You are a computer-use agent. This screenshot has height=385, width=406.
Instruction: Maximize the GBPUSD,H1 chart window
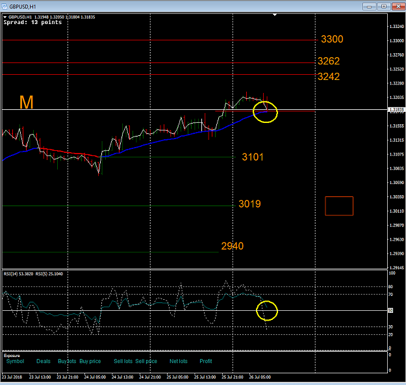(384, 7)
